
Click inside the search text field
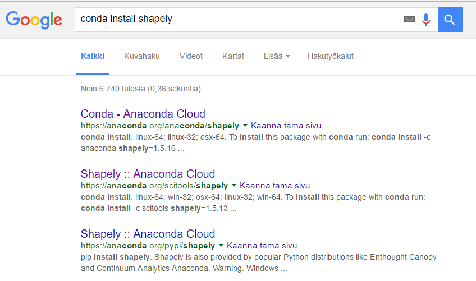point(239,20)
